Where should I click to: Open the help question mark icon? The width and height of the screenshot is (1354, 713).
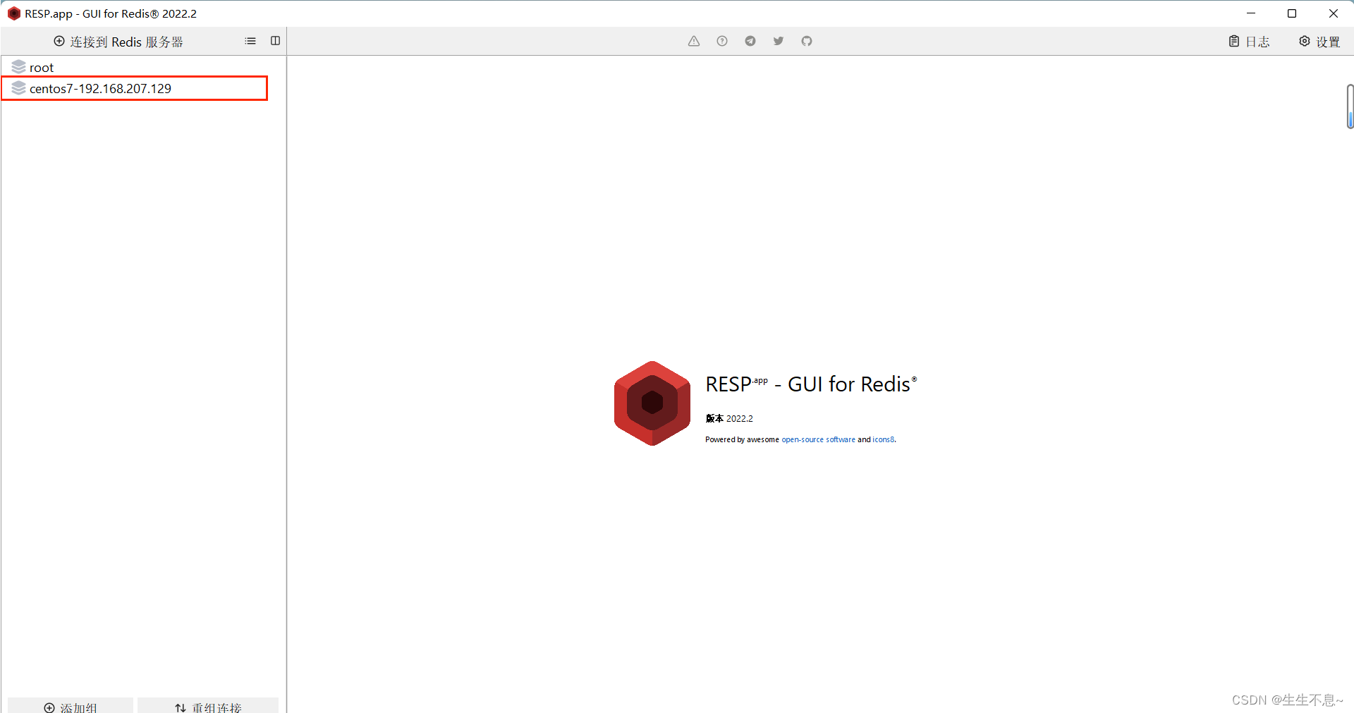(722, 41)
